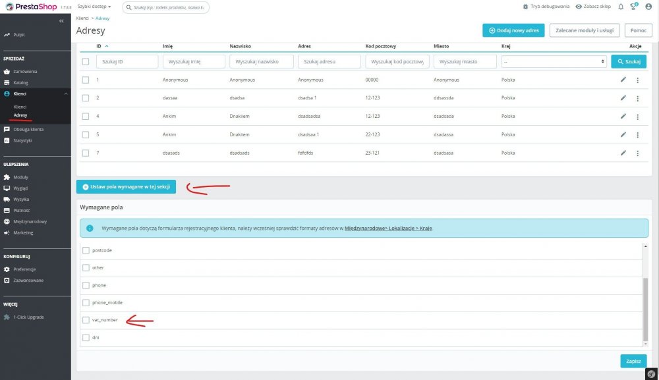Screen dimensions: 659x380
Task: Click the view shop eye icon
Action: (579, 7)
